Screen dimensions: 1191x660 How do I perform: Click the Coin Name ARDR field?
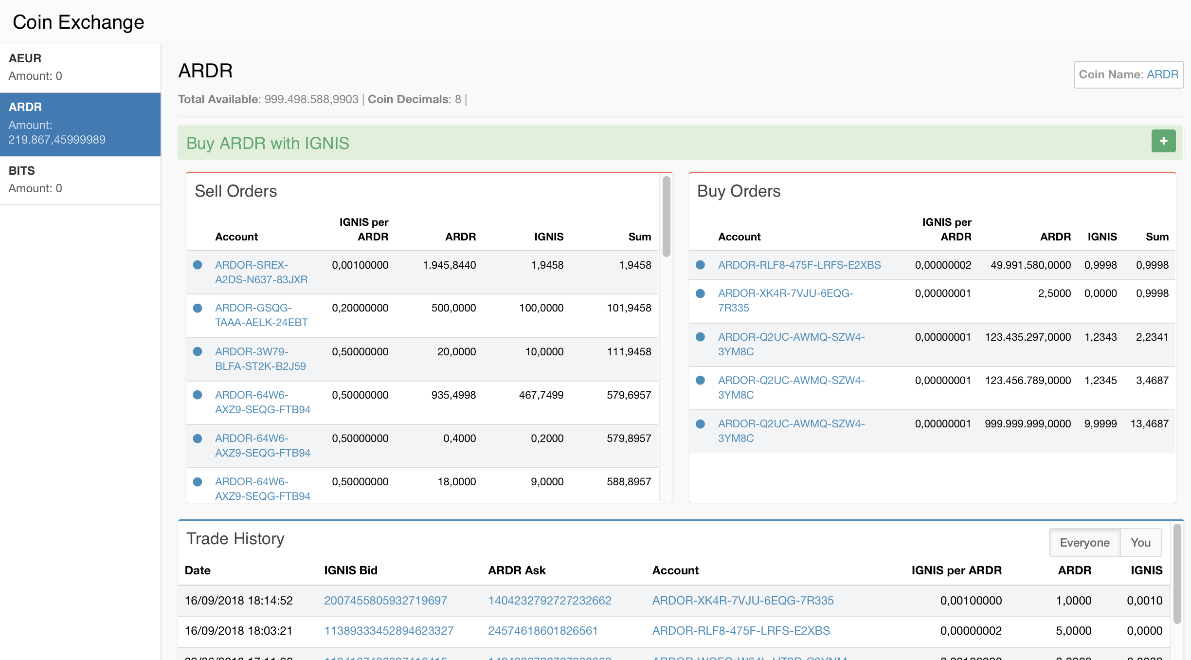pyautogui.click(x=1128, y=74)
